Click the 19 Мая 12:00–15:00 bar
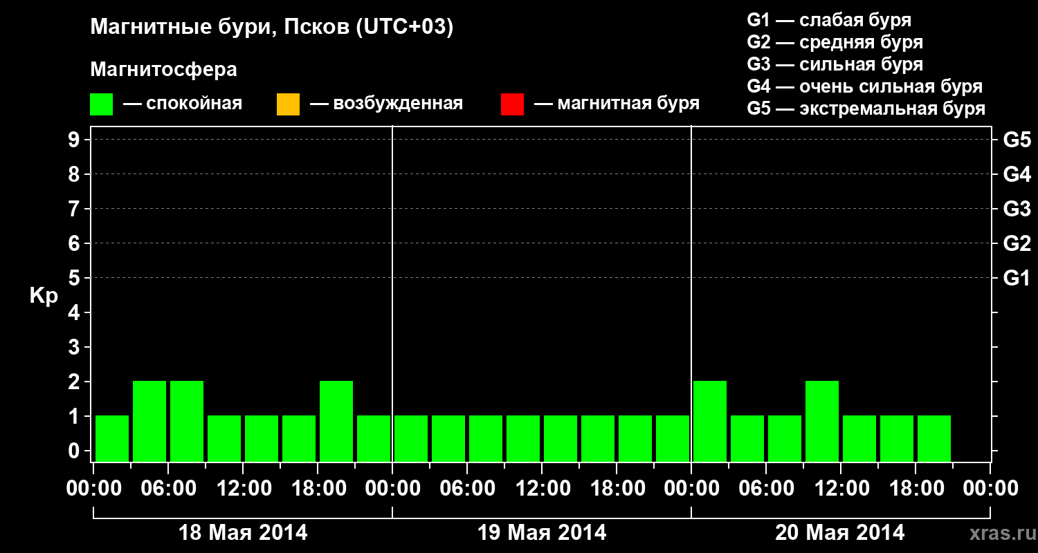Viewport: 1038px width, 553px height. click(x=561, y=438)
